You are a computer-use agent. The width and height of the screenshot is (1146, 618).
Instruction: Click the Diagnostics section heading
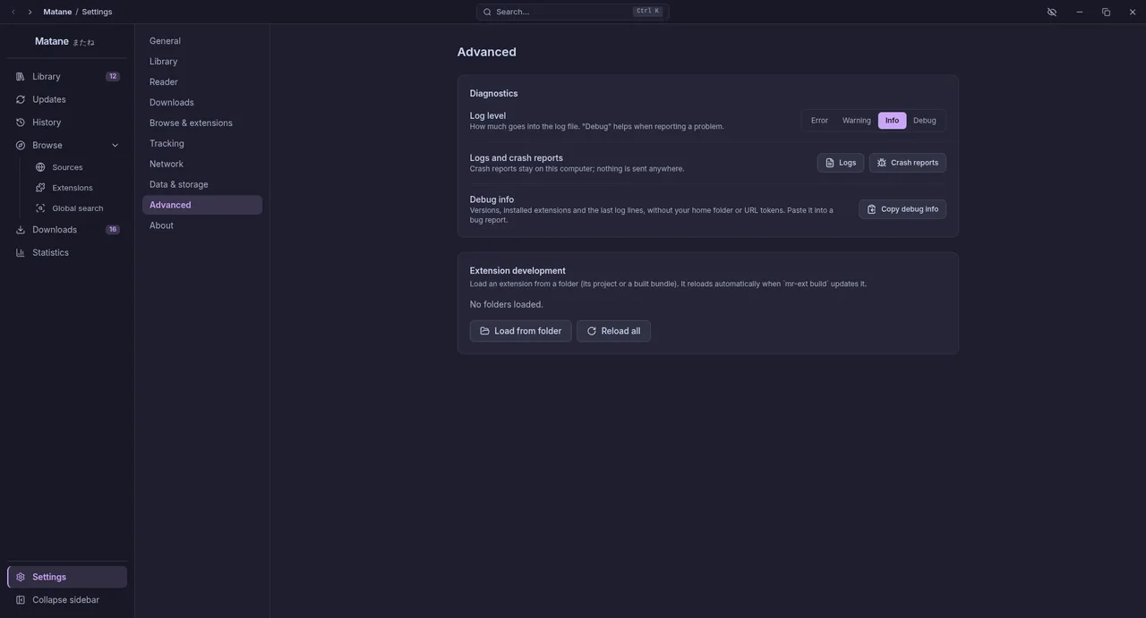(493, 93)
